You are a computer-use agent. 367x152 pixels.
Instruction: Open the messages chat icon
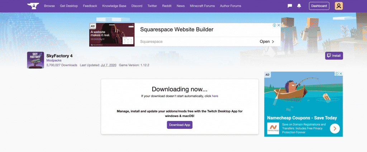click(x=290, y=6)
